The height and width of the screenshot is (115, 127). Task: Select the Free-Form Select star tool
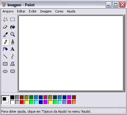(x=5, y=20)
